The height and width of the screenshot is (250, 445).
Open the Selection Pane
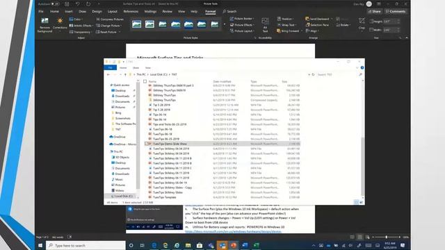(x=317, y=25)
